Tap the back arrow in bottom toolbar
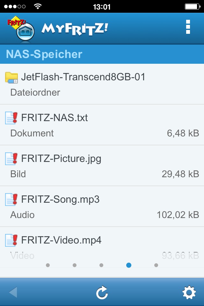The width and height of the screenshot is (204, 306). click(13, 292)
